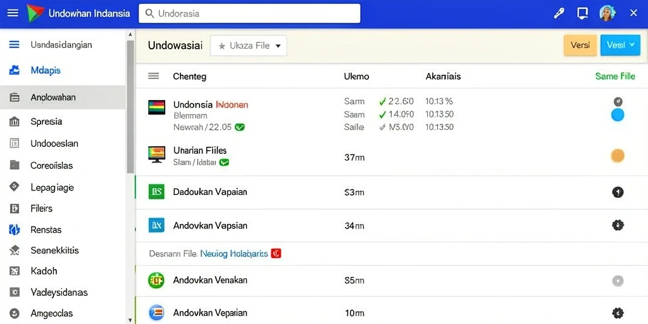Click the list icon beside Chenteg header

153,76
